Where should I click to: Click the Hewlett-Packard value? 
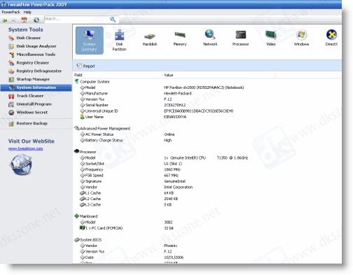click(x=178, y=93)
